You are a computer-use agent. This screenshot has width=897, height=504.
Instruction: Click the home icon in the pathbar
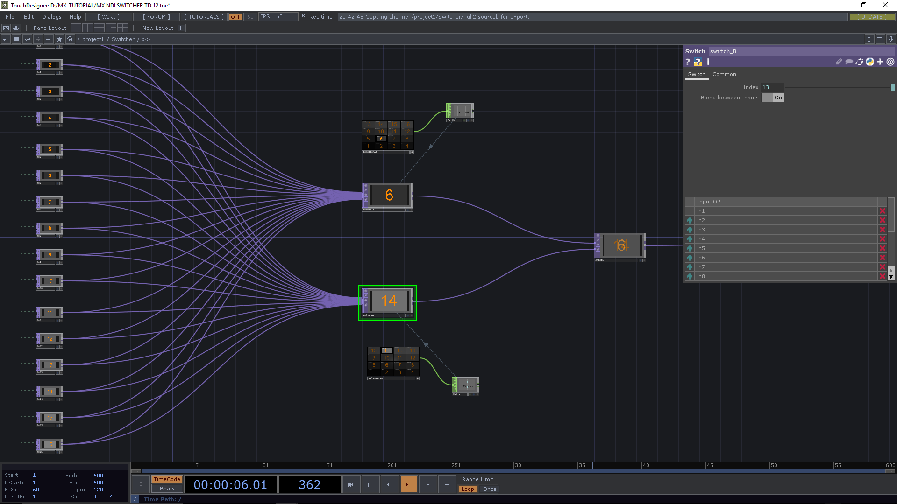coord(70,39)
